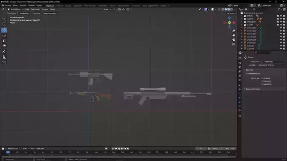This screenshot has width=287, height=161.
Task: Click the zoom viewport magnifier icon
Action: (x=234, y=31)
